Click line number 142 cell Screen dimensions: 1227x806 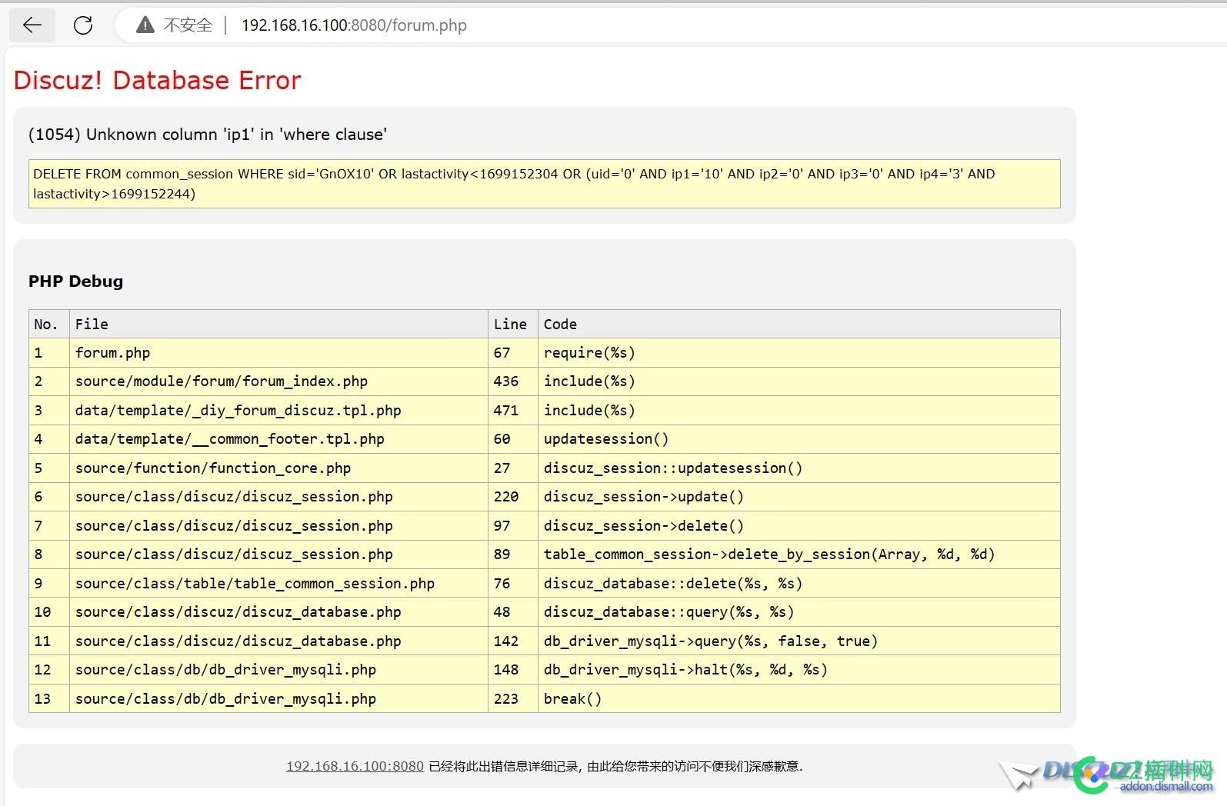click(x=512, y=641)
